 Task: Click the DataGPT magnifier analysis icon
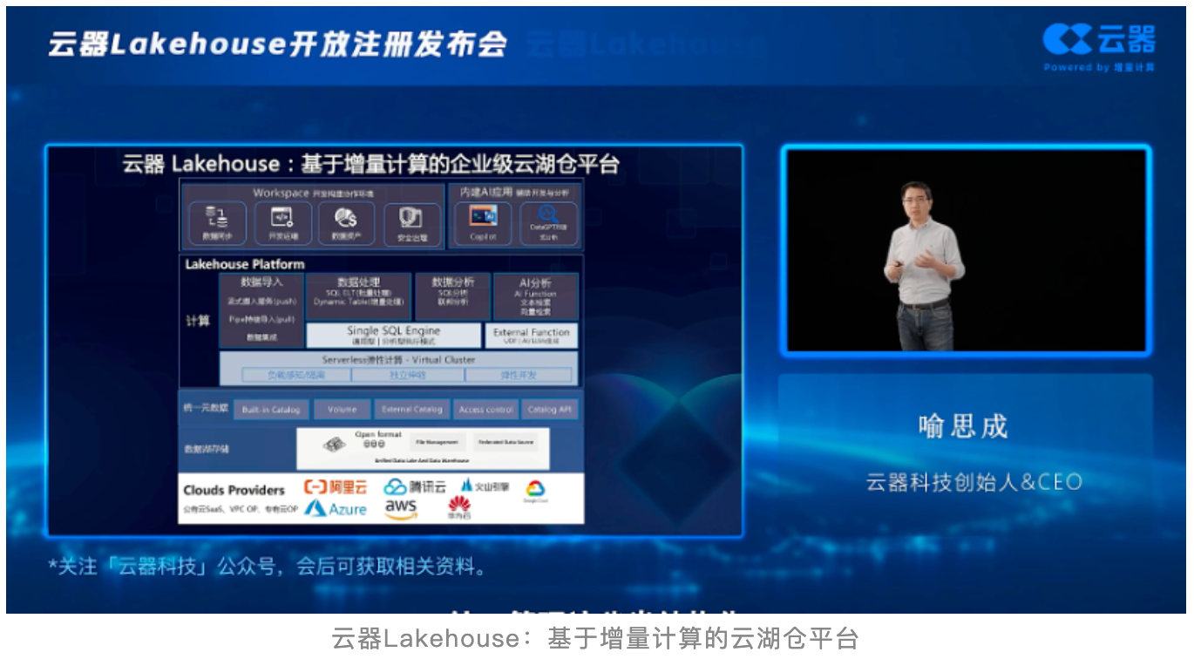coord(548,216)
